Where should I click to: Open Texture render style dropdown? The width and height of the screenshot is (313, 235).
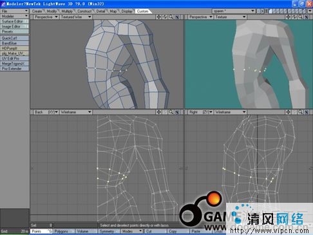[230, 17]
